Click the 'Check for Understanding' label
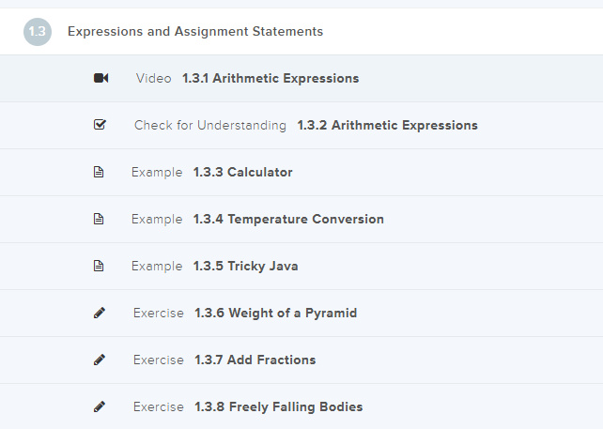 (x=209, y=126)
